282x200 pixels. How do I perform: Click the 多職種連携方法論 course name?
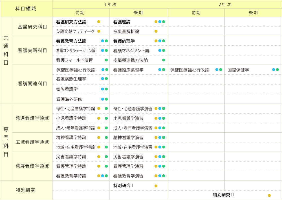click(131, 60)
